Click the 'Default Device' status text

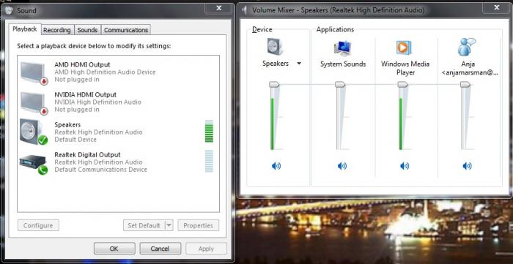75,140
